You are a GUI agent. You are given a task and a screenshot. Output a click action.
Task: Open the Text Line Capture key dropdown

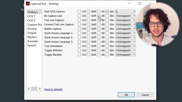click(x=125, y=20)
